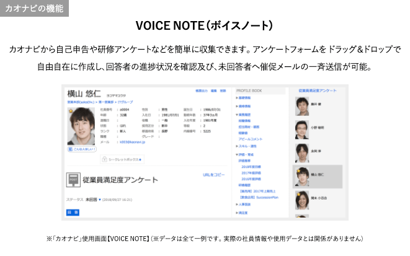The height and width of the screenshot is (256, 410).
Task: Select 研修履歴 tree item
Action: [244, 185]
